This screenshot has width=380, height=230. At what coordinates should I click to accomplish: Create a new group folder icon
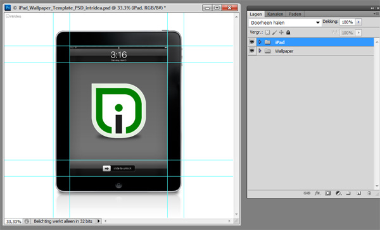[348, 193]
